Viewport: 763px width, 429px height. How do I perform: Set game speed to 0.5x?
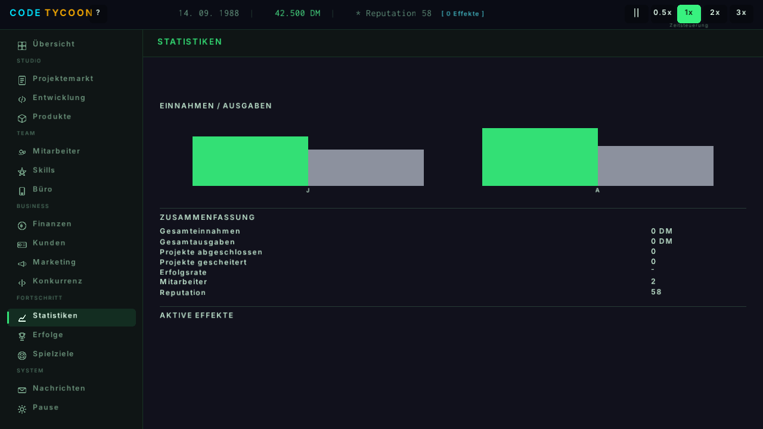(662, 13)
